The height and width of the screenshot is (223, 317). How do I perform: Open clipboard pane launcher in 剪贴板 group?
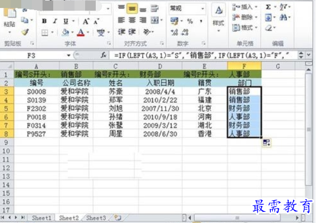[x=32, y=43]
